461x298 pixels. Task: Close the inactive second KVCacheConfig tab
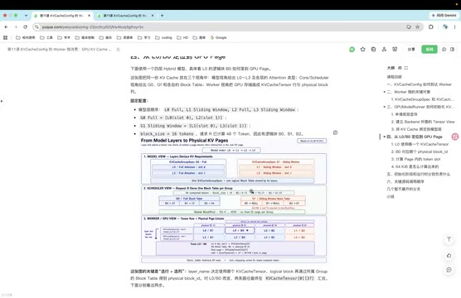point(153,16)
